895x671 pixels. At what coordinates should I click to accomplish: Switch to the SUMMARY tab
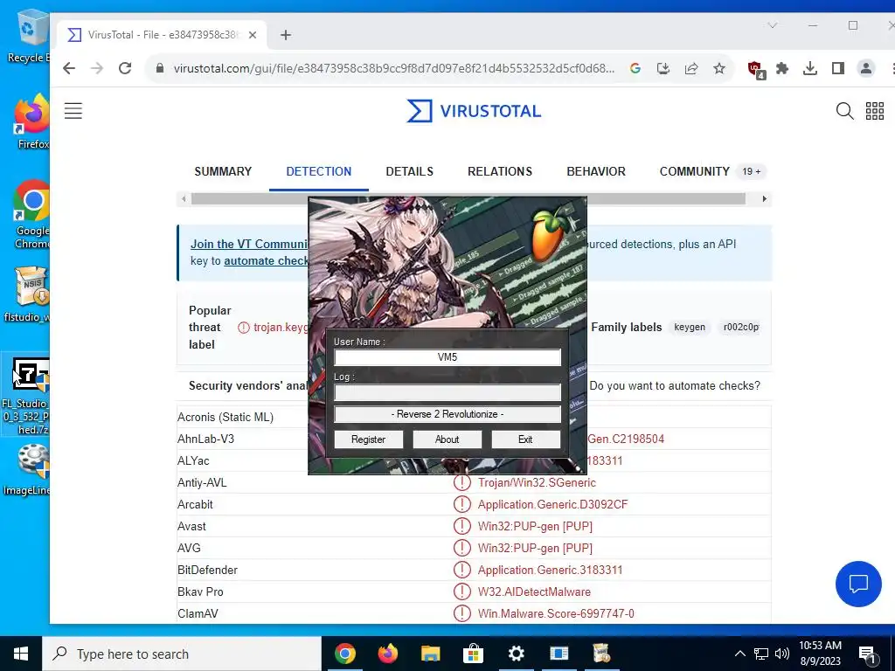pyautogui.click(x=223, y=172)
